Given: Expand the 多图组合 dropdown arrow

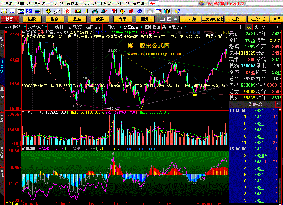Looking at the screenshot, I should pyautogui.click(x=141, y=27).
